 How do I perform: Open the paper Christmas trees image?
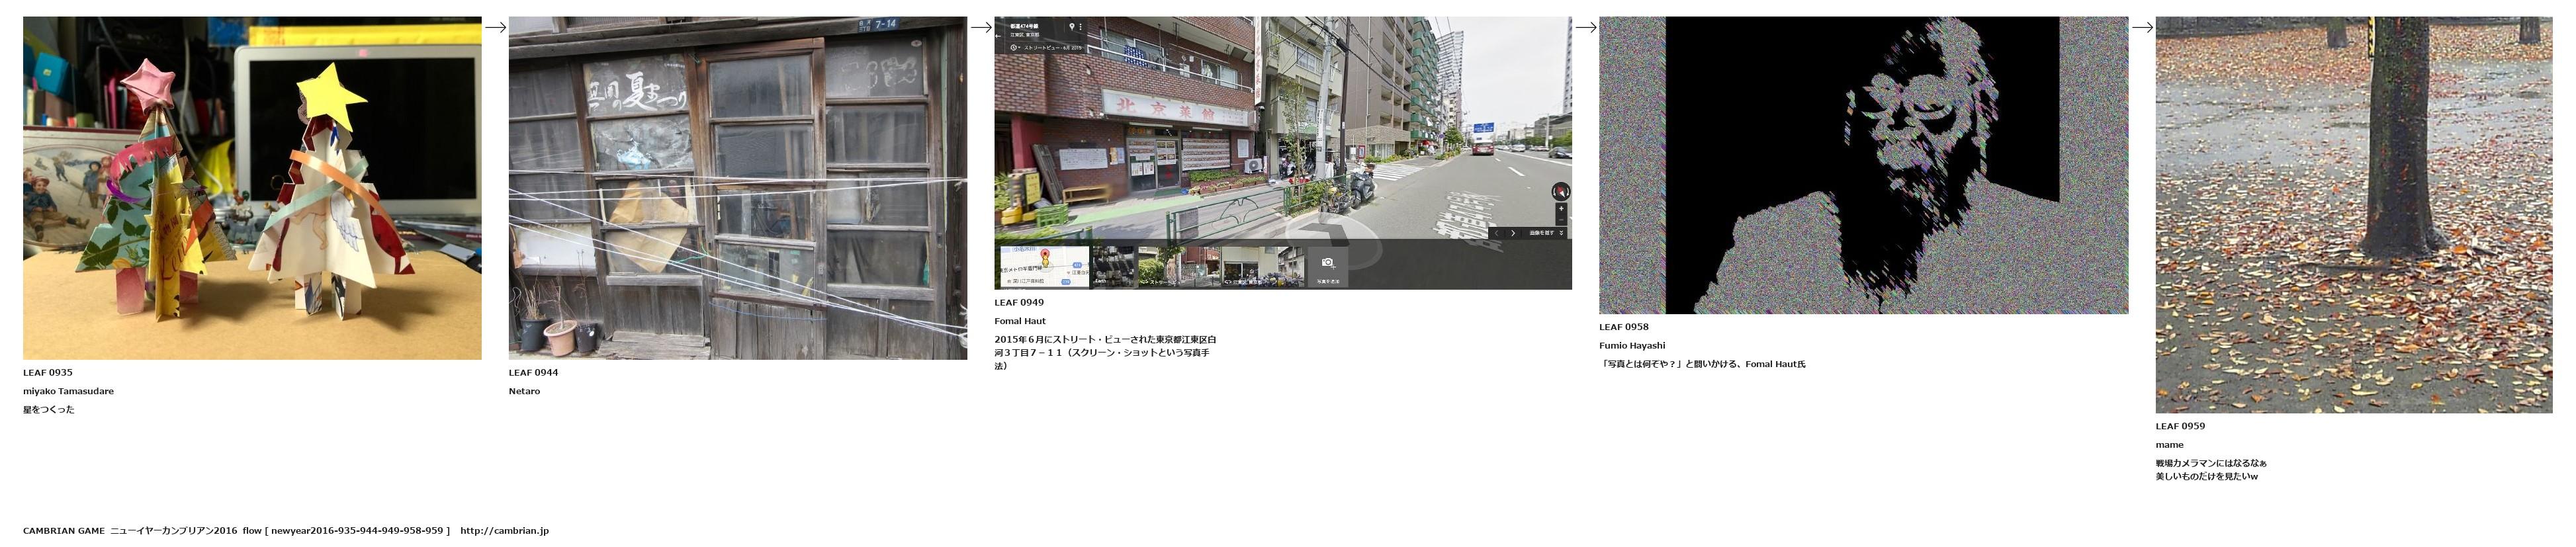(252, 188)
